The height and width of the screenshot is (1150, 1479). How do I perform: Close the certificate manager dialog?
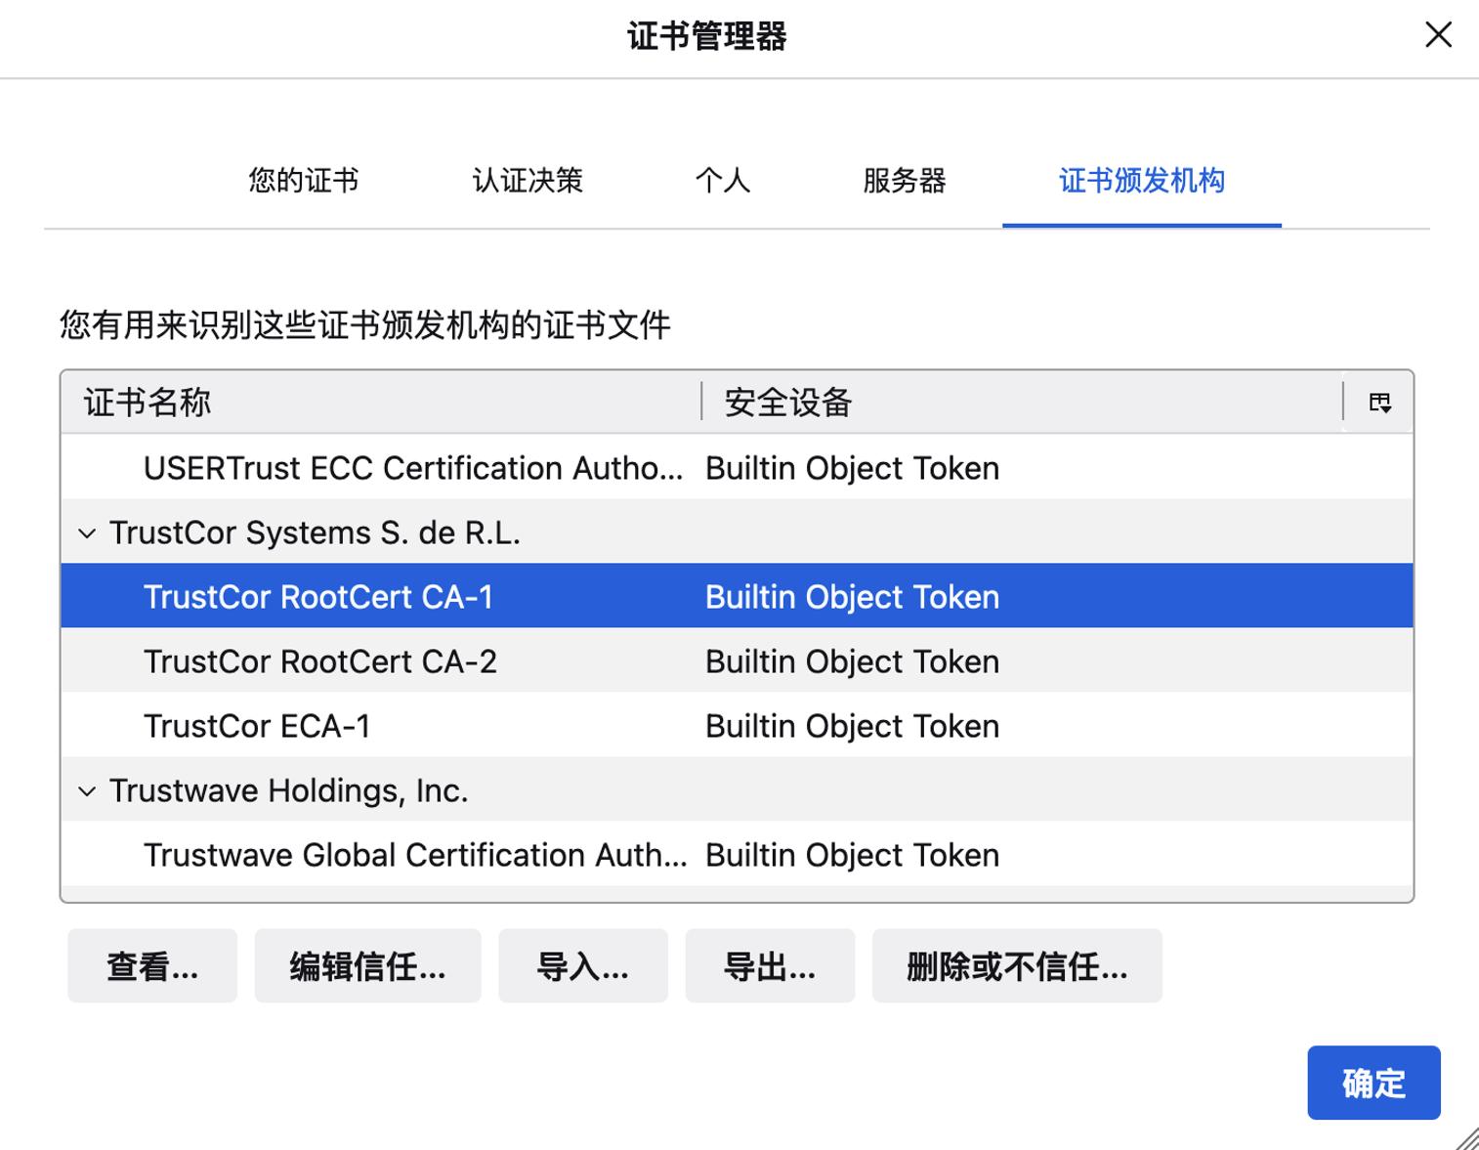(x=1438, y=35)
